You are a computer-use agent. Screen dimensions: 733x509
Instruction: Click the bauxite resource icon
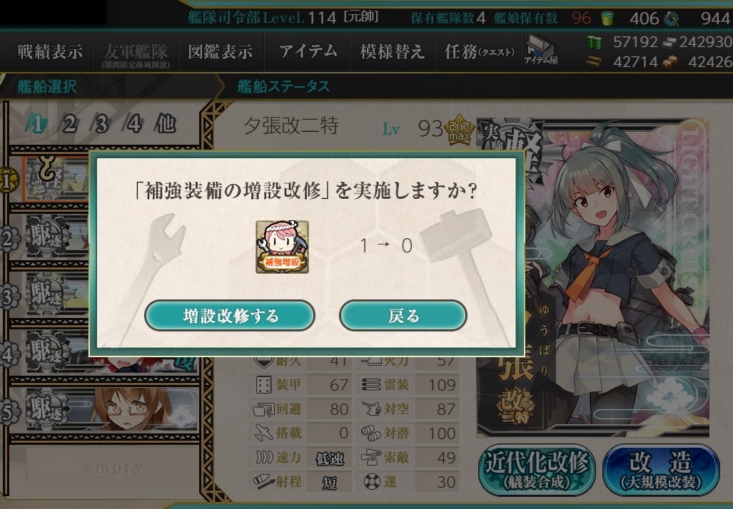pos(670,61)
